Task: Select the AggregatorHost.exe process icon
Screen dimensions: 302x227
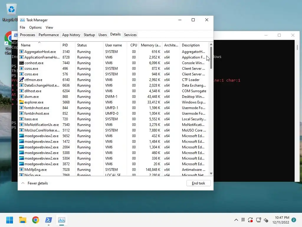Action: pos(21,52)
